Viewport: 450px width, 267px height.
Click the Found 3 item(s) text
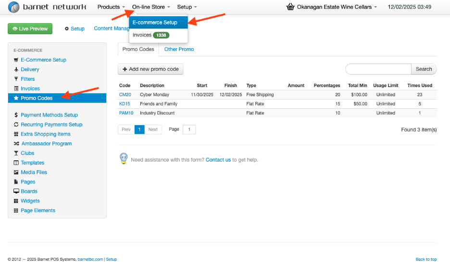pos(419,129)
